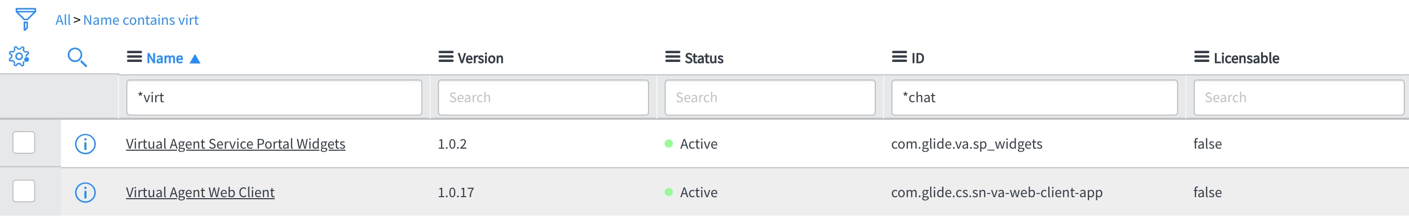
Task: Select the Virtual Agent Service Portal Widgets checkbox
Action: [23, 143]
